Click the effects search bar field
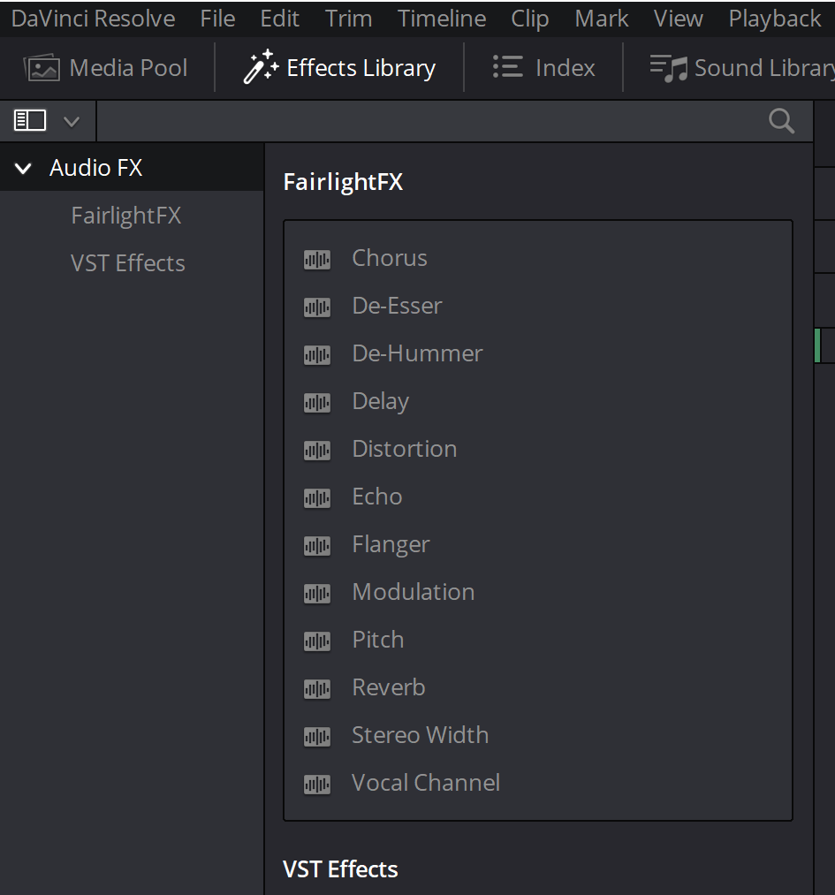This screenshot has height=895, width=835. [x=455, y=121]
